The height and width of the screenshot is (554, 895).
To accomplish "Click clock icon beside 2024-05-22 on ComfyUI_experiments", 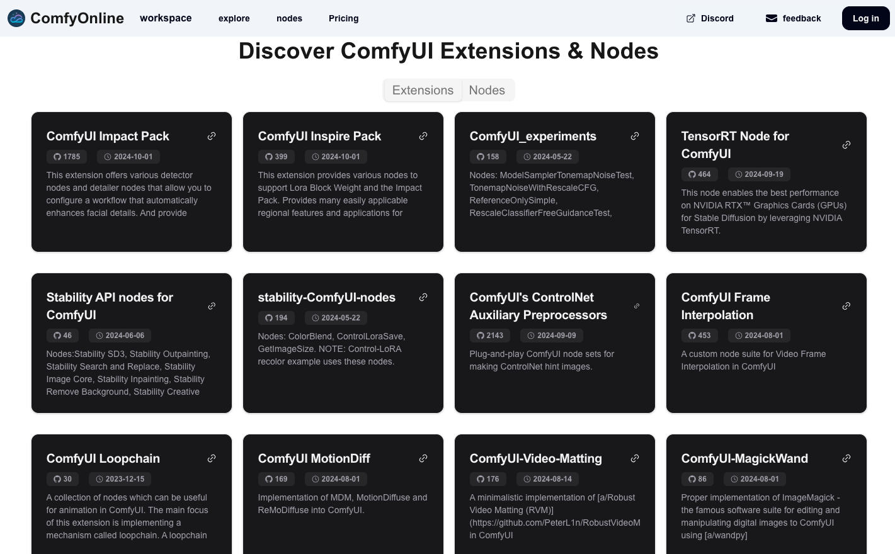I will tap(527, 157).
